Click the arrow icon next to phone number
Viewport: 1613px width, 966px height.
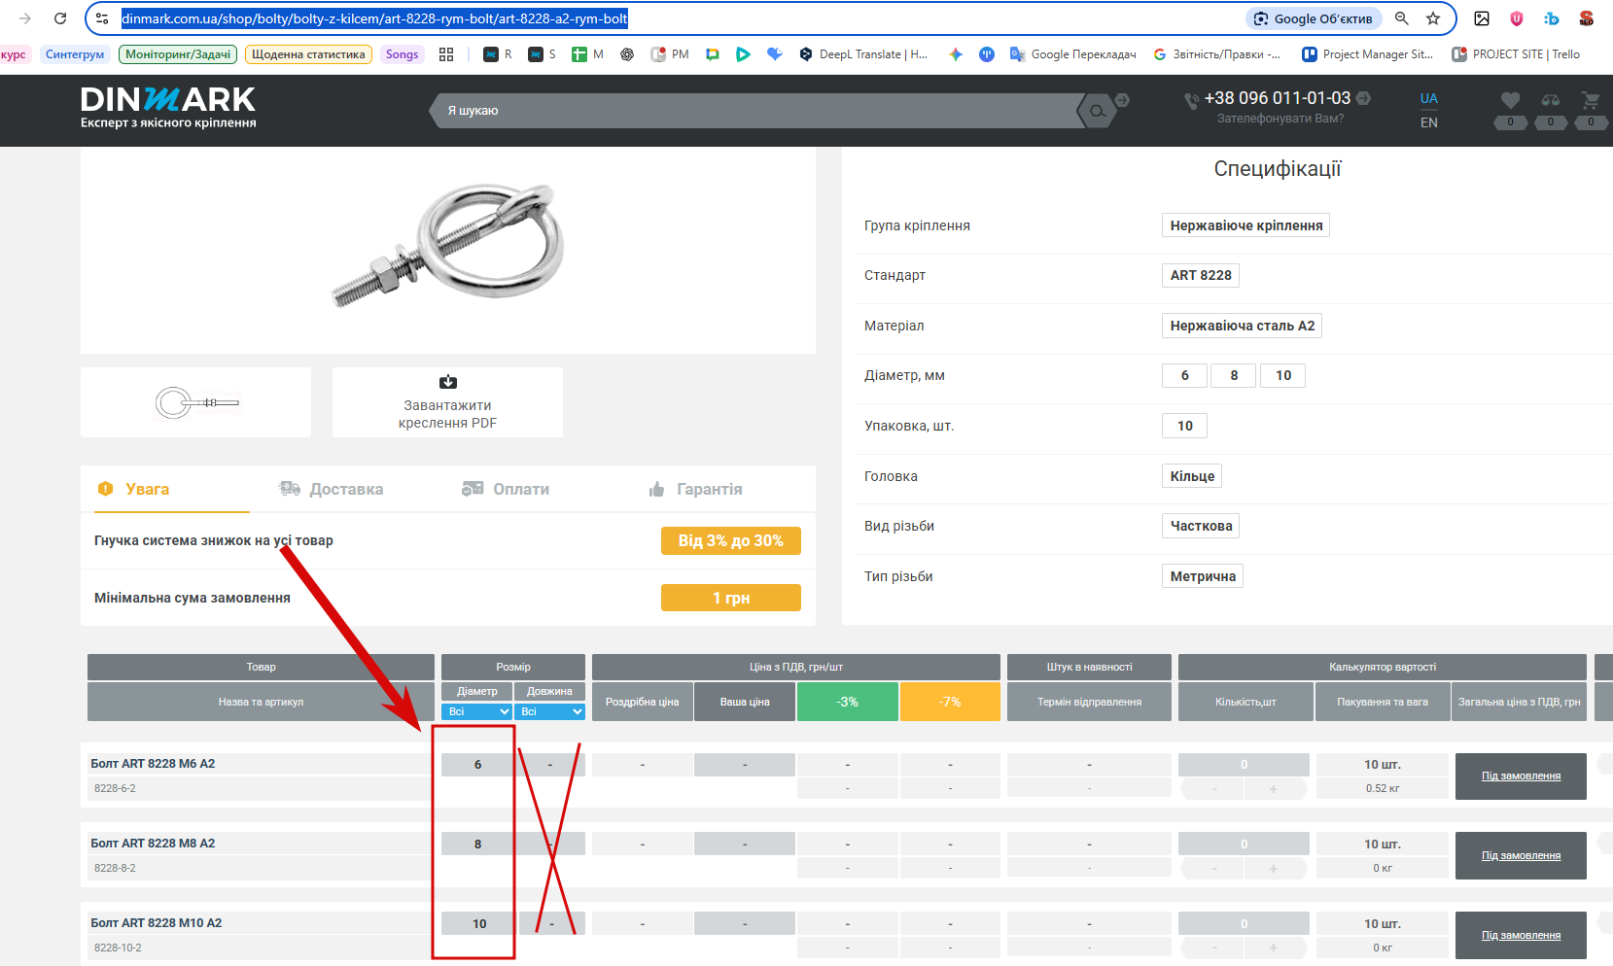[1363, 98]
